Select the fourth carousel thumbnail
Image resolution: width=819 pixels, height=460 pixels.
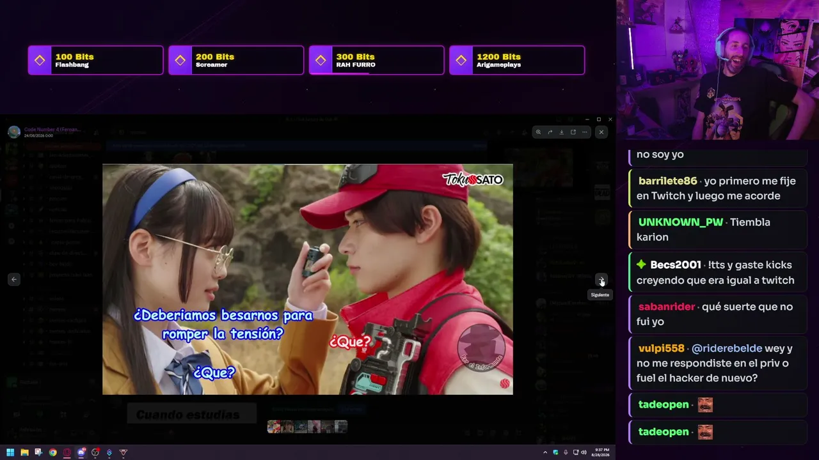coord(314,427)
